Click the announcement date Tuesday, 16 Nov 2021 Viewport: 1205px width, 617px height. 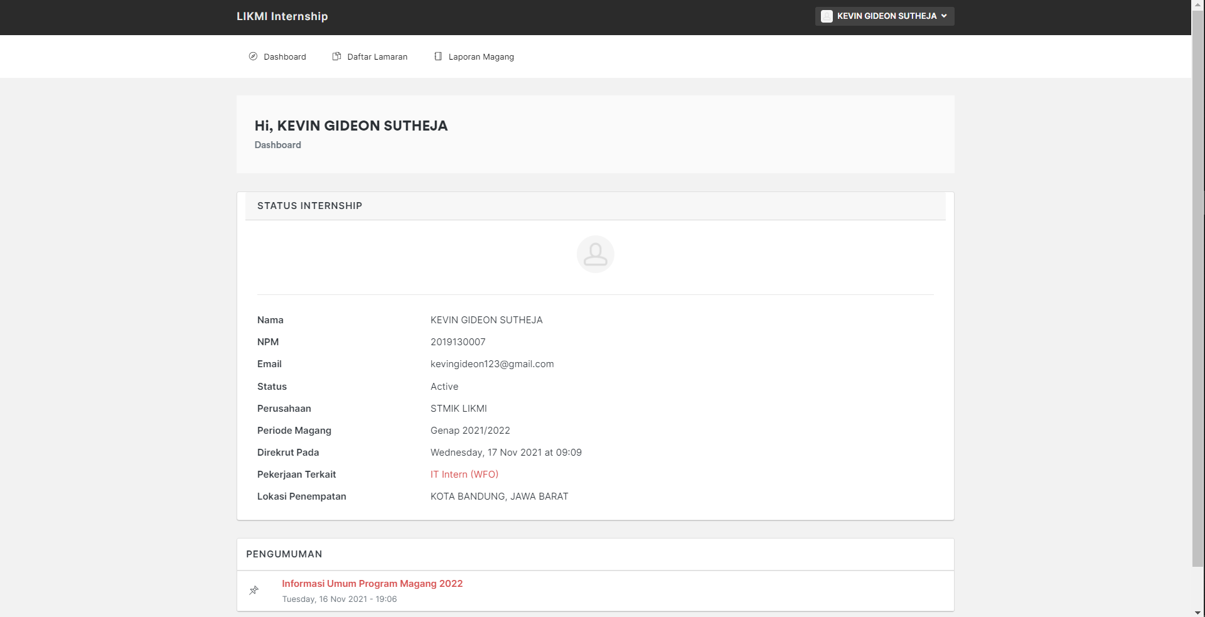pos(340,599)
